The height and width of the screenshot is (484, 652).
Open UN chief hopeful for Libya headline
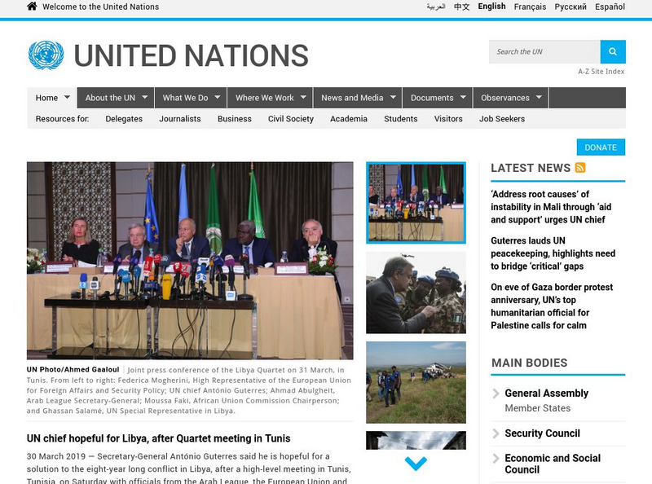click(158, 438)
